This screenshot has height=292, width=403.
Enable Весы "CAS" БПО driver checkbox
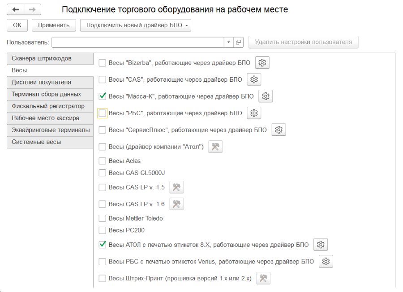(x=102, y=79)
